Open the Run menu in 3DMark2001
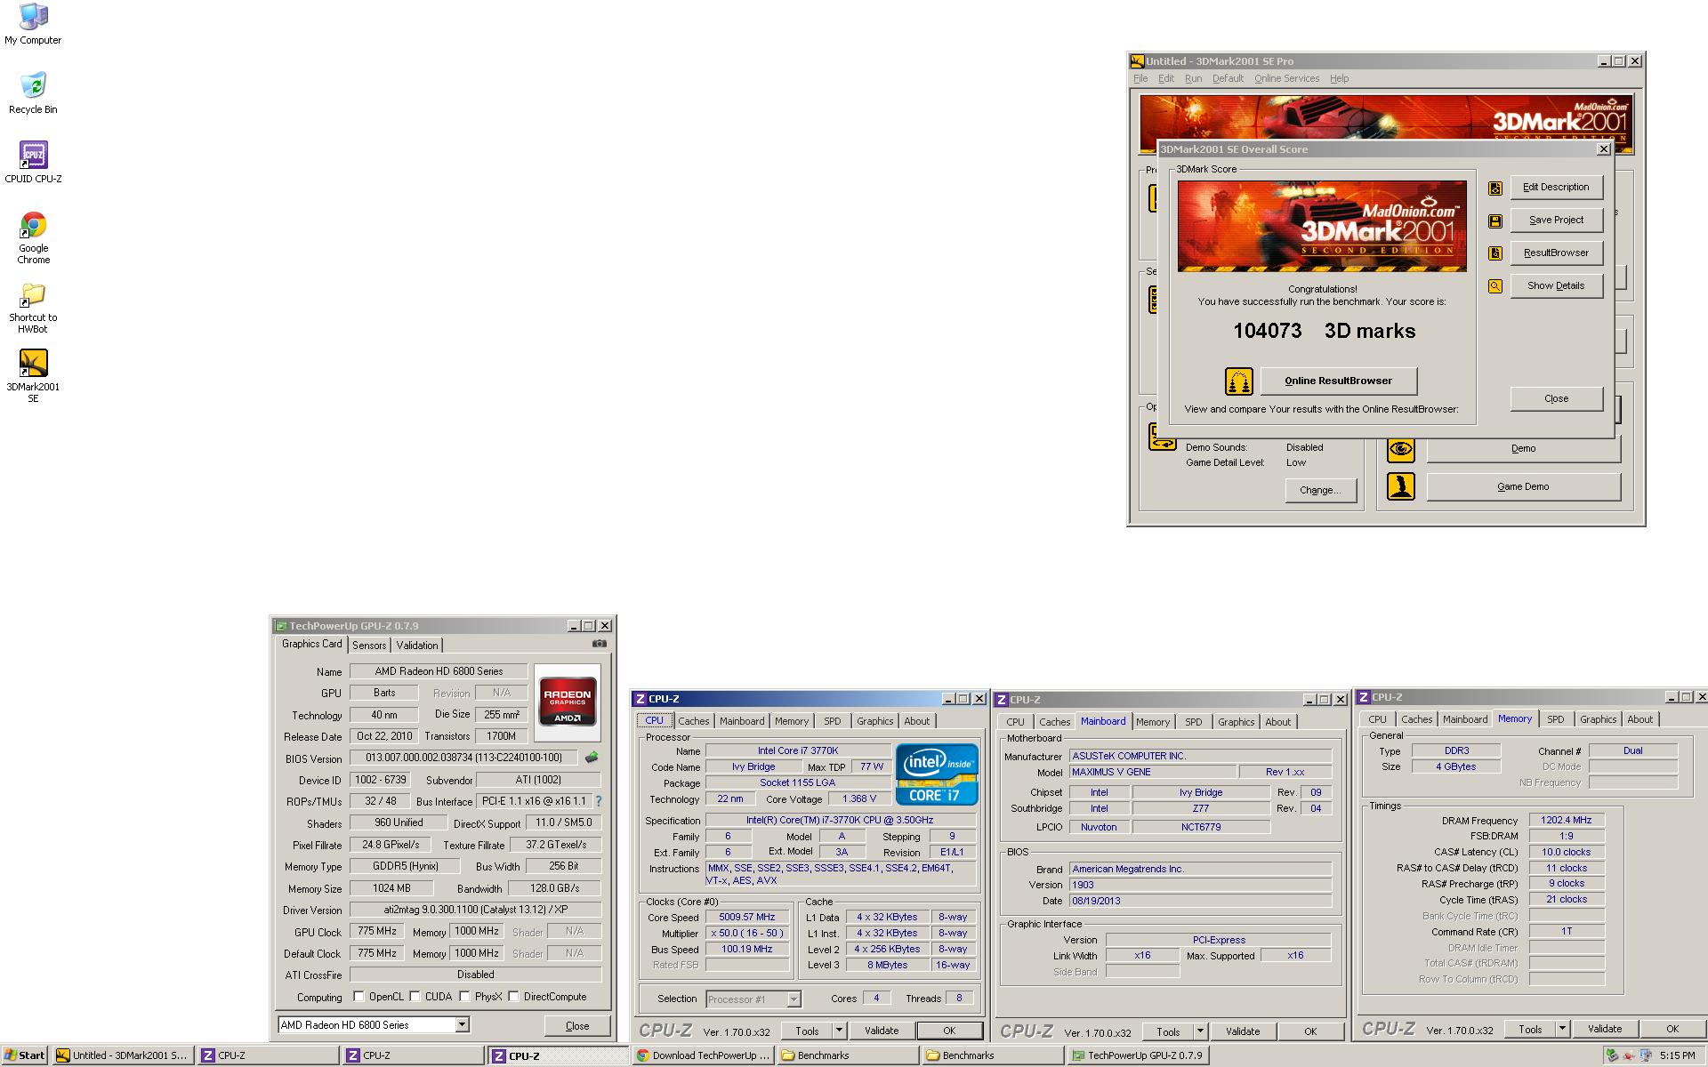 [x=1194, y=78]
